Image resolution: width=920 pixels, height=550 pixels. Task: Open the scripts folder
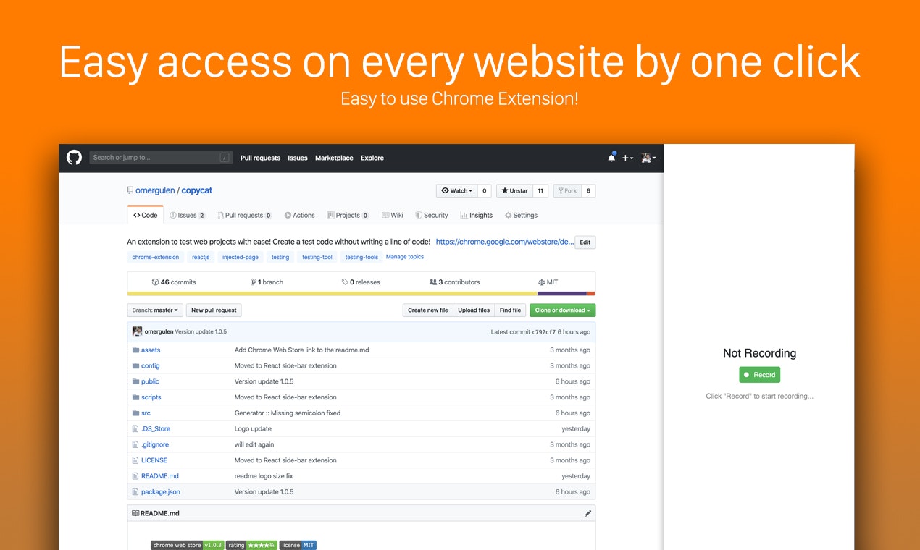(x=151, y=397)
